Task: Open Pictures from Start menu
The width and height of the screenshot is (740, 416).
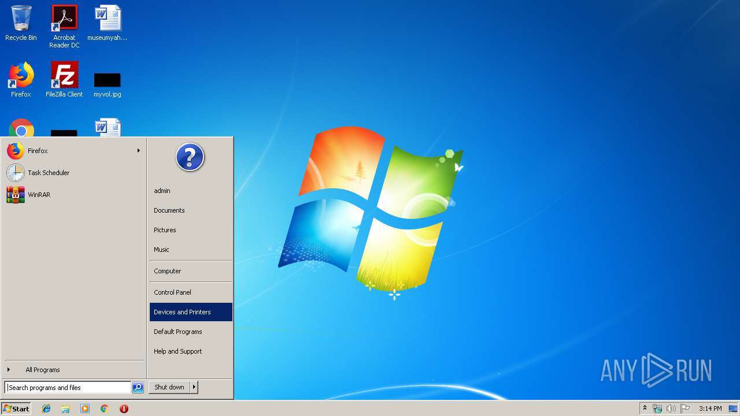Action: (191, 230)
